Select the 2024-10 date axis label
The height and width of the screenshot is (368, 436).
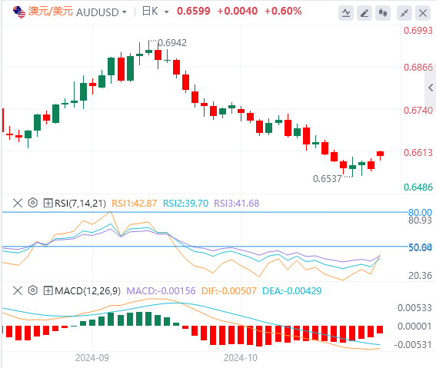tap(241, 358)
